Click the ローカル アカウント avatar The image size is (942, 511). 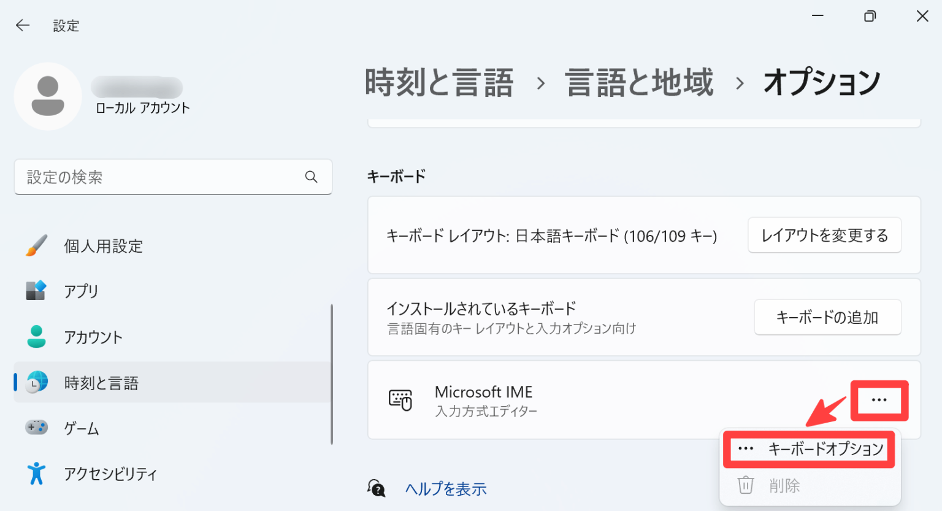(48, 96)
